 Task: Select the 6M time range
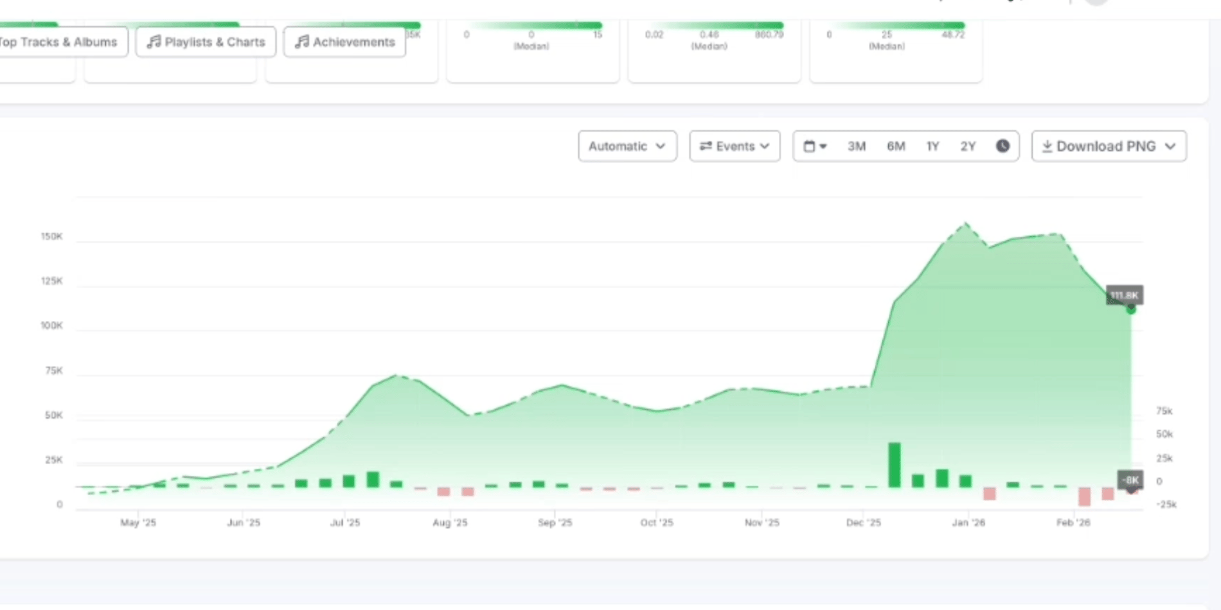[x=896, y=146]
